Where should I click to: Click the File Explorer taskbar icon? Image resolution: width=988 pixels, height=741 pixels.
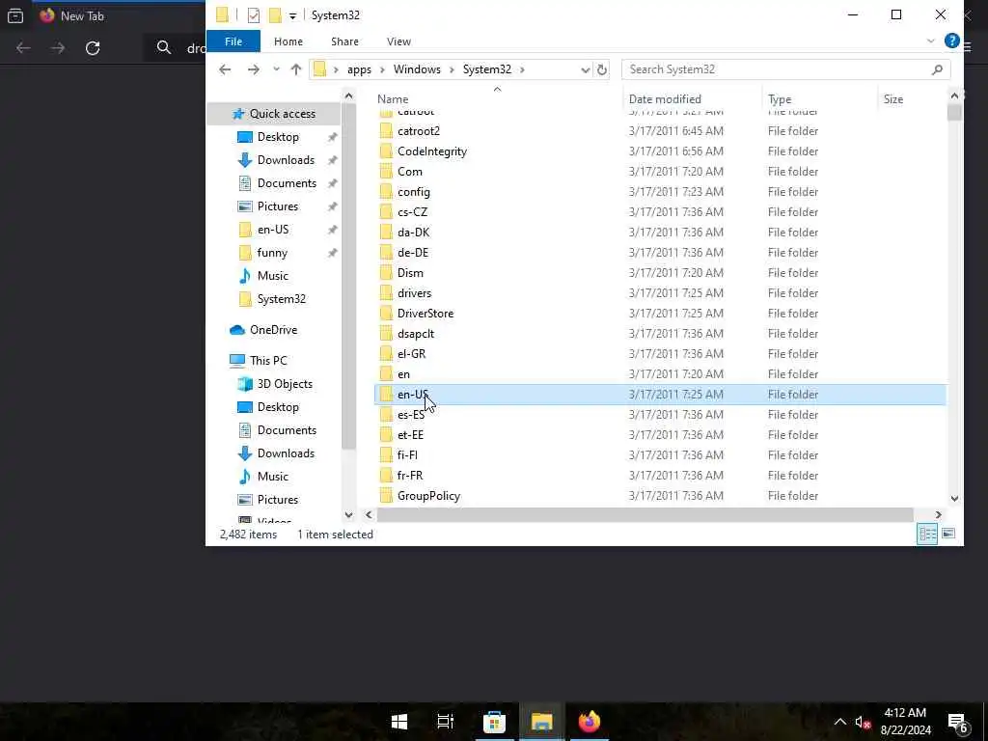(541, 722)
